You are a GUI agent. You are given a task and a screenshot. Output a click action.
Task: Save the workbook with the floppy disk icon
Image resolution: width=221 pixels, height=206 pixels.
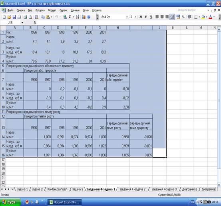(14, 17)
